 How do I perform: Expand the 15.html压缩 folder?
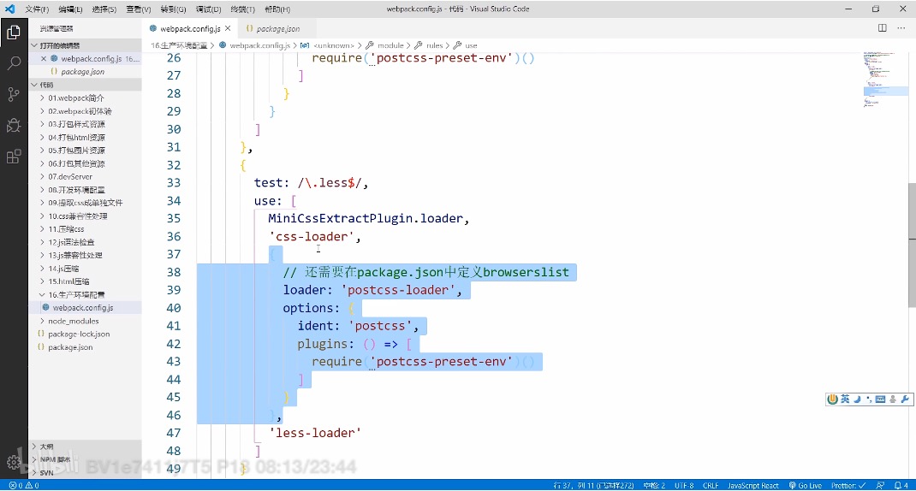click(x=86, y=281)
